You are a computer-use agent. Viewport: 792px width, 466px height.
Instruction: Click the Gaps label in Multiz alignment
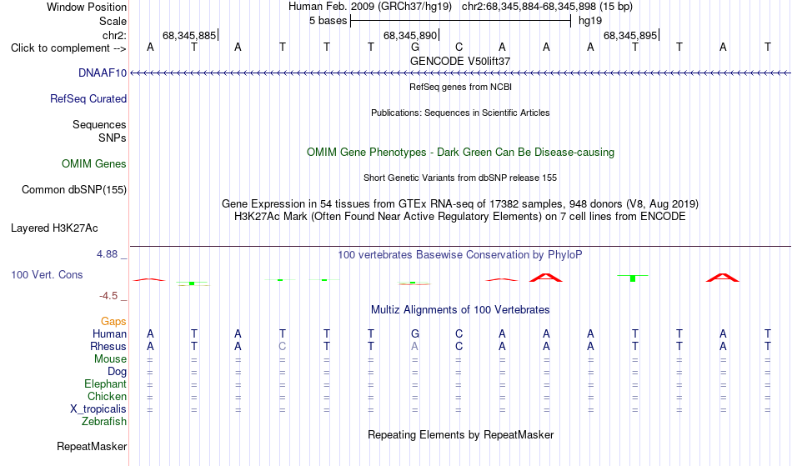pos(113,322)
